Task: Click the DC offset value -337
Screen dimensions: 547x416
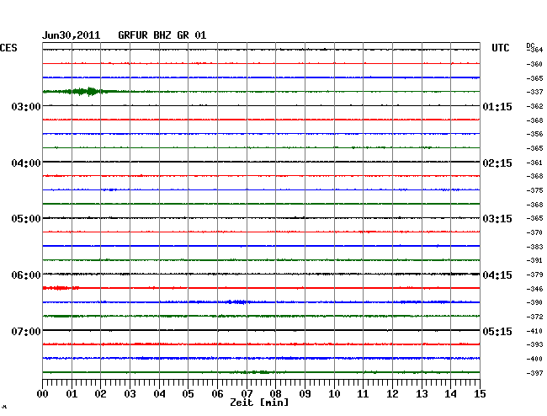Action: coord(534,92)
